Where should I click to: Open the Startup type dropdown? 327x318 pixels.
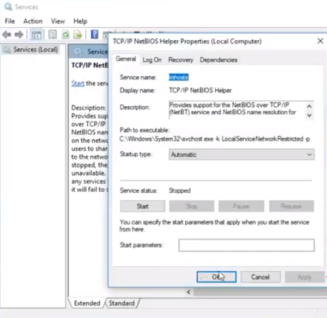[x=241, y=155]
